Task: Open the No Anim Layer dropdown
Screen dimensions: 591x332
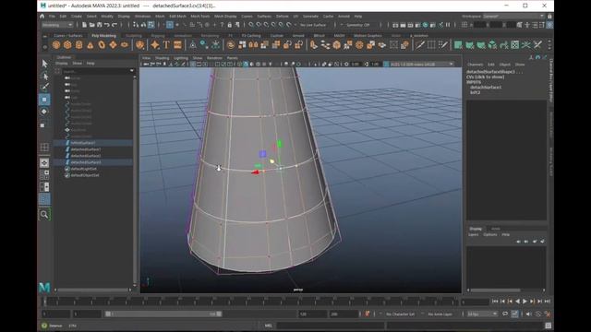Action: point(440,314)
